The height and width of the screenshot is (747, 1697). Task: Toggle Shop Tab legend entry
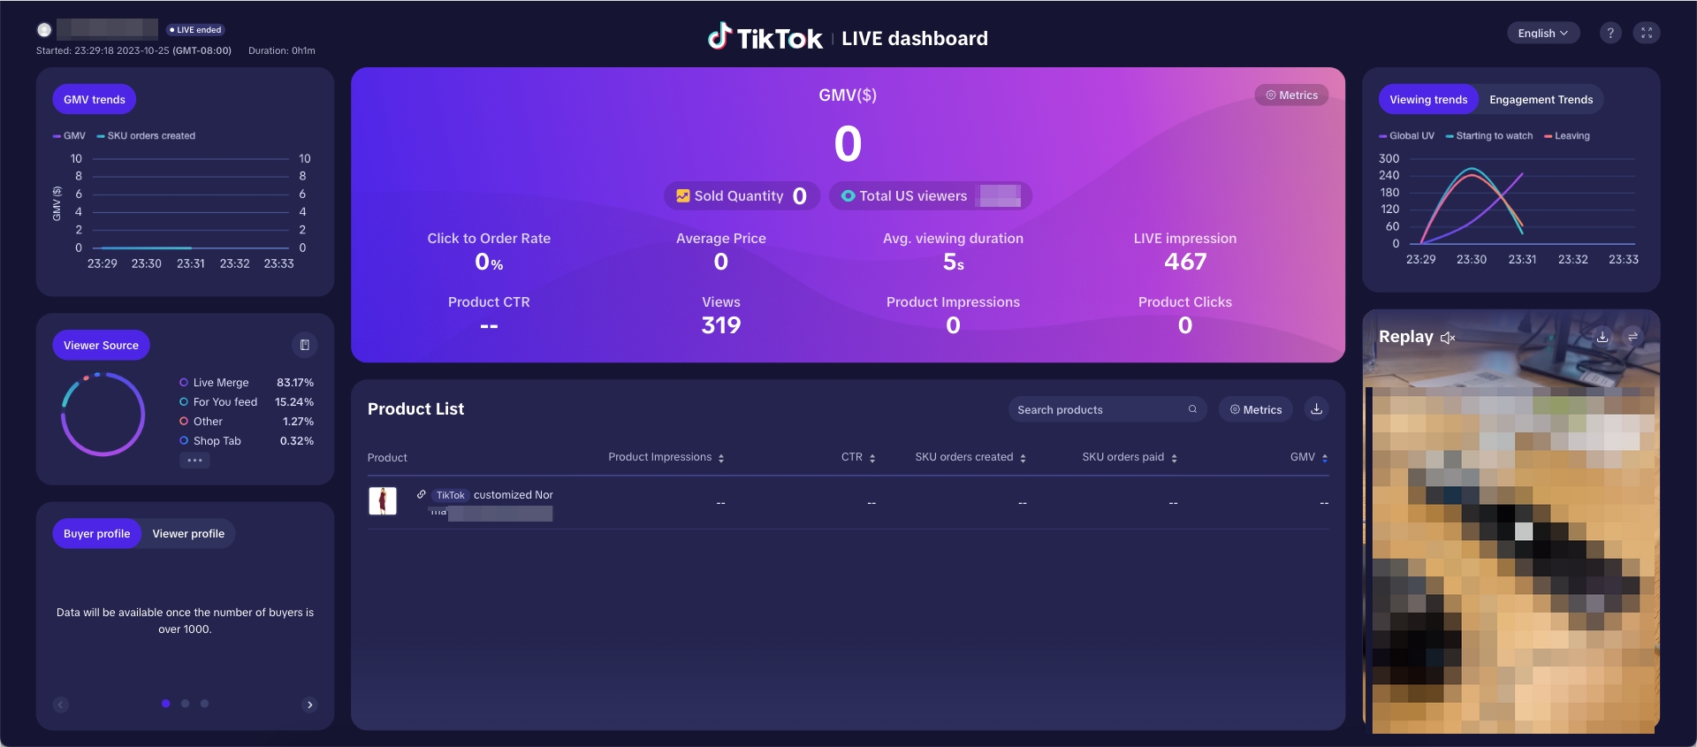click(x=209, y=441)
